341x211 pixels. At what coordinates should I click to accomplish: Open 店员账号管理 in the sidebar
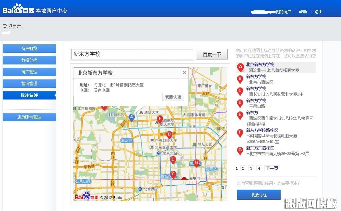[x=29, y=117]
